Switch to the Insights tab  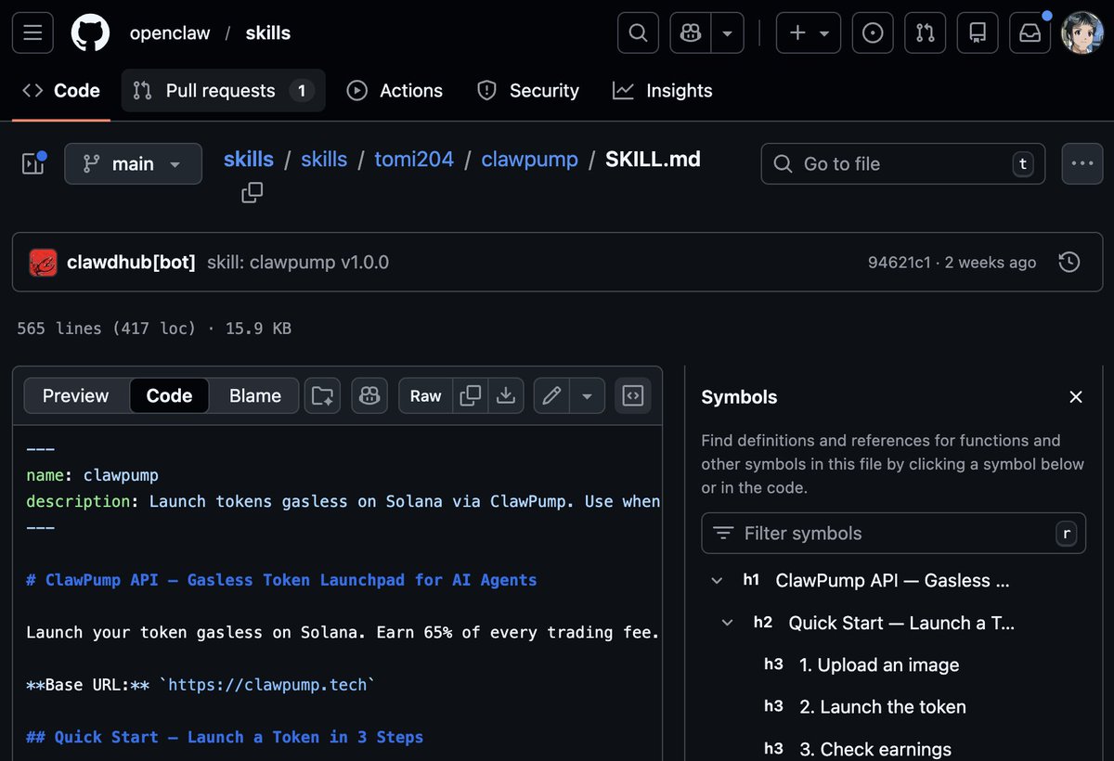pos(663,91)
